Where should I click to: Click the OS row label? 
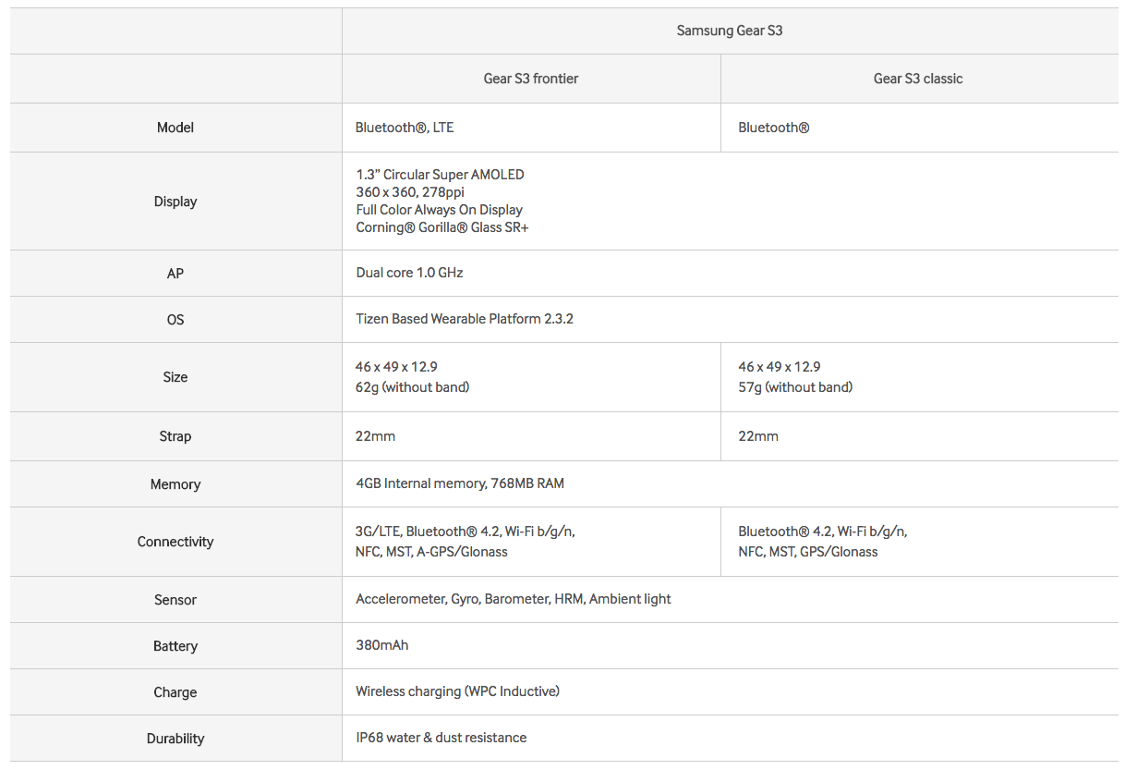point(175,320)
